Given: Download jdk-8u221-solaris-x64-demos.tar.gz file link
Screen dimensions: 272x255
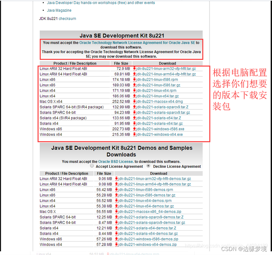Looking at the screenshot, I should tap(148, 234).
